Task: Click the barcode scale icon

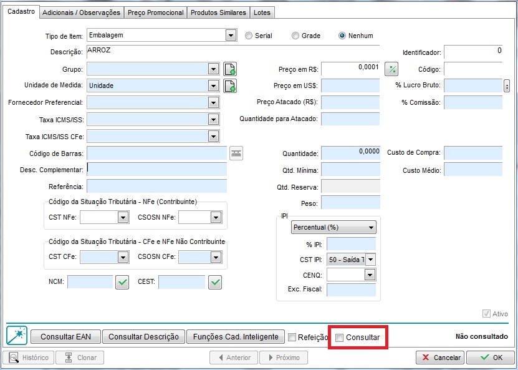Action: [236, 153]
